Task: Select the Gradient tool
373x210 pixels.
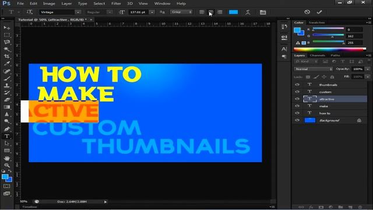Action: (x=6, y=107)
